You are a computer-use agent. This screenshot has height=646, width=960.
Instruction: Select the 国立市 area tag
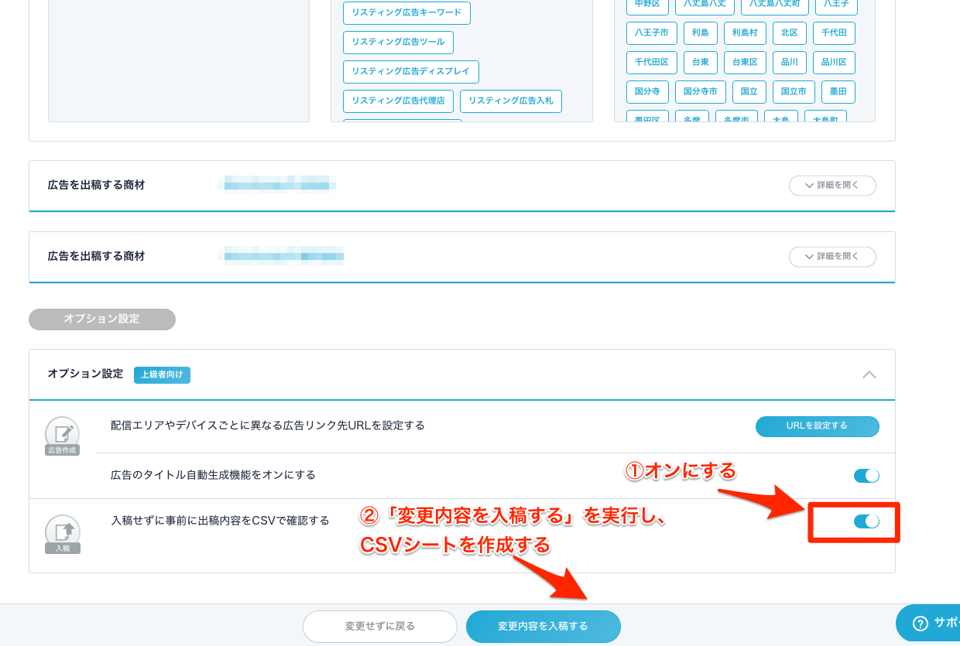pyautogui.click(x=794, y=91)
